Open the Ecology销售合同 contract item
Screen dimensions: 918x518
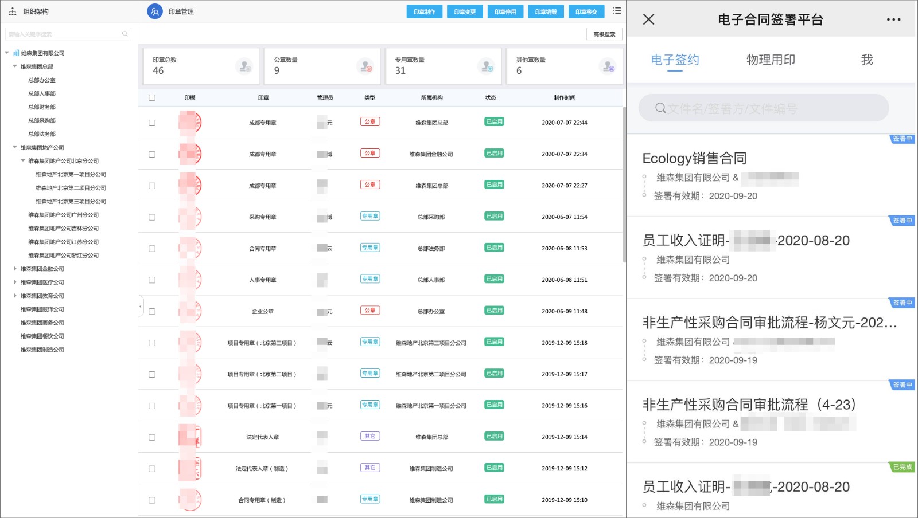tap(771, 175)
